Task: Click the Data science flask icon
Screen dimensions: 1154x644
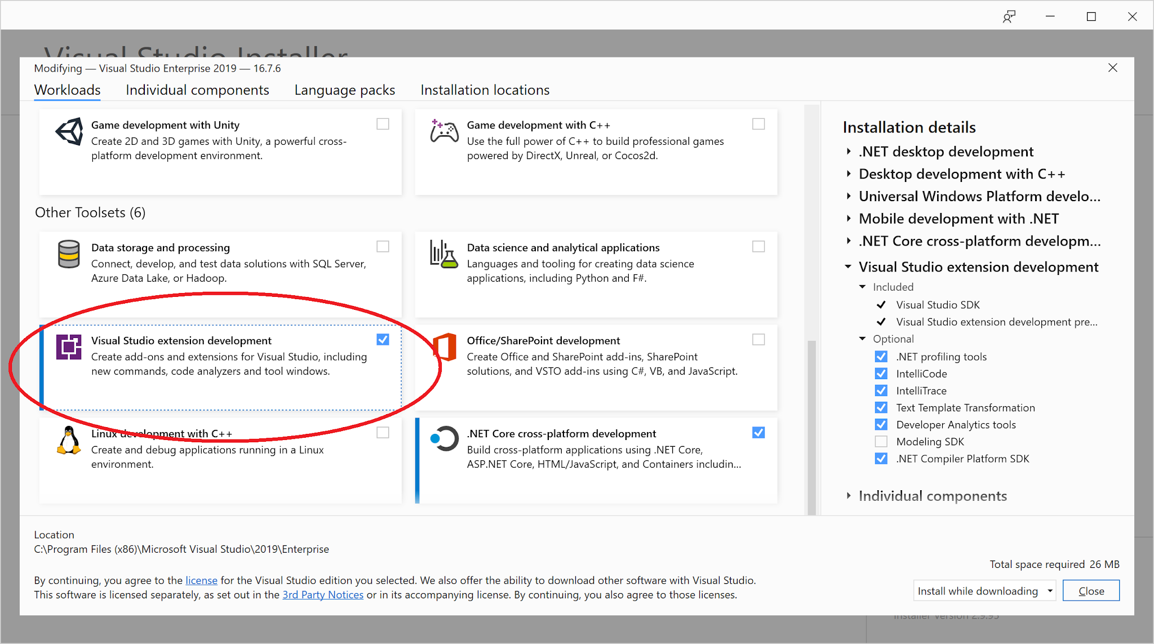Action: [444, 255]
